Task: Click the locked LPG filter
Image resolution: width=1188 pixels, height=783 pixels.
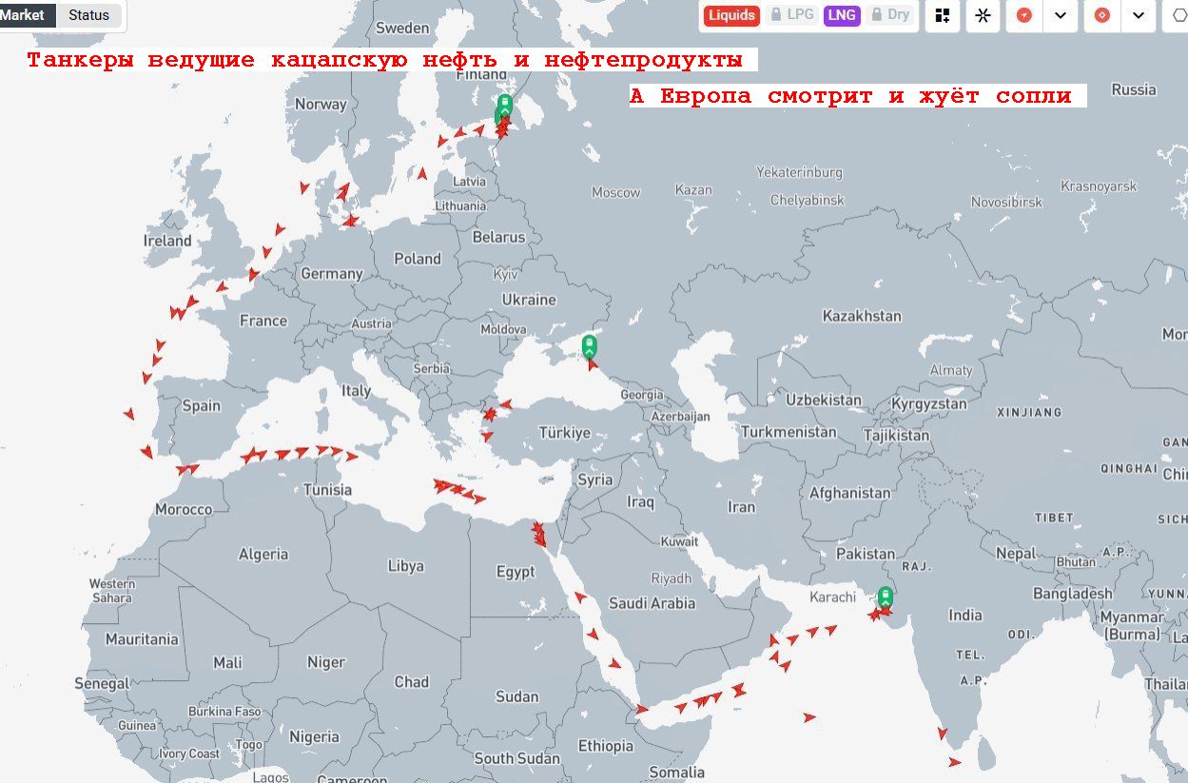Action: tap(791, 15)
